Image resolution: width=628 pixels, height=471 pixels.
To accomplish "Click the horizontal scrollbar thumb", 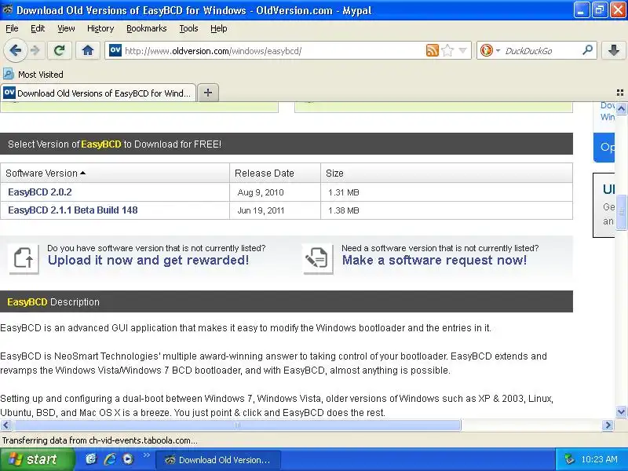I will [x=237, y=425].
